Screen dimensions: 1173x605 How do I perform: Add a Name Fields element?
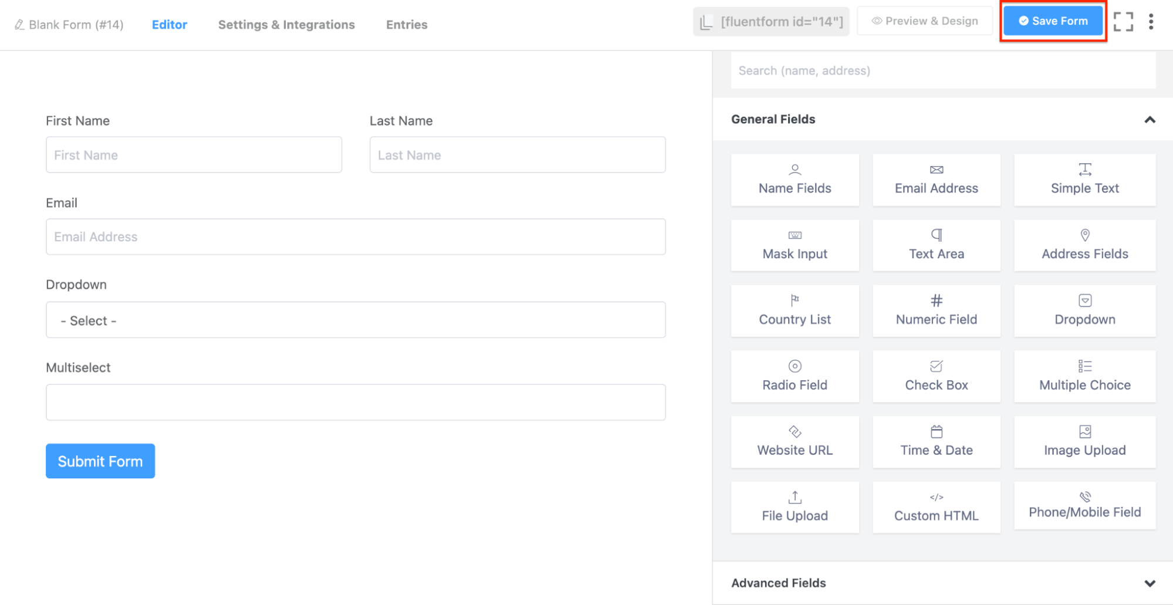pos(795,180)
